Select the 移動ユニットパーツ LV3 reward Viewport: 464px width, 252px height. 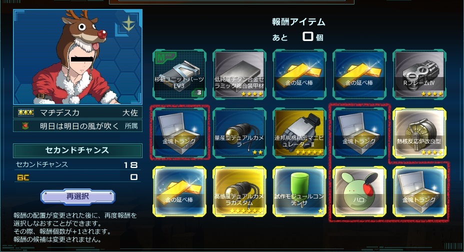(x=179, y=74)
